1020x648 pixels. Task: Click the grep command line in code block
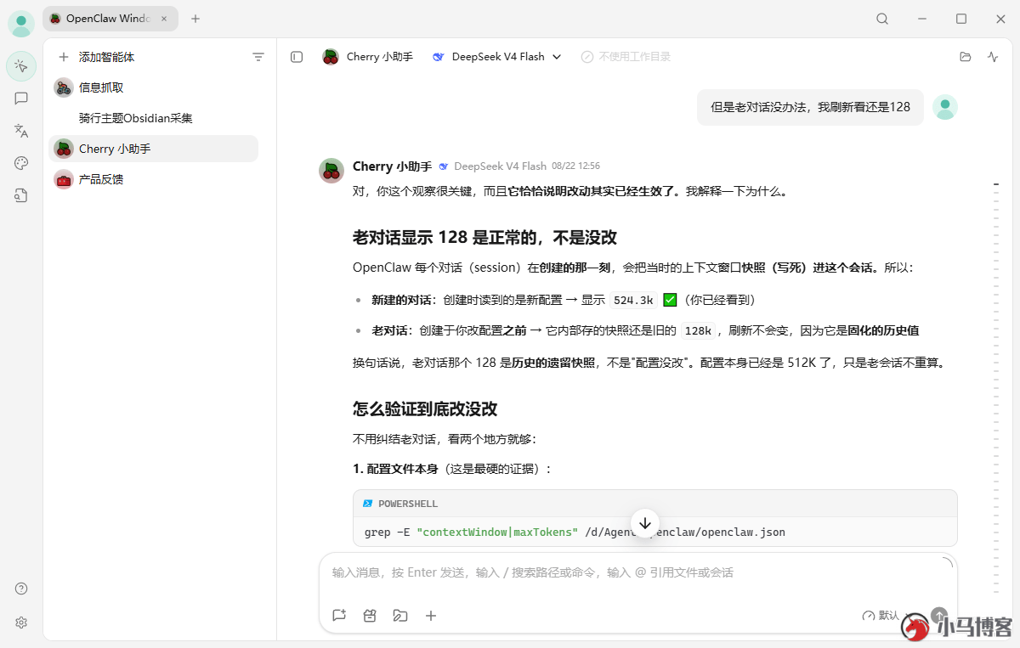575,532
